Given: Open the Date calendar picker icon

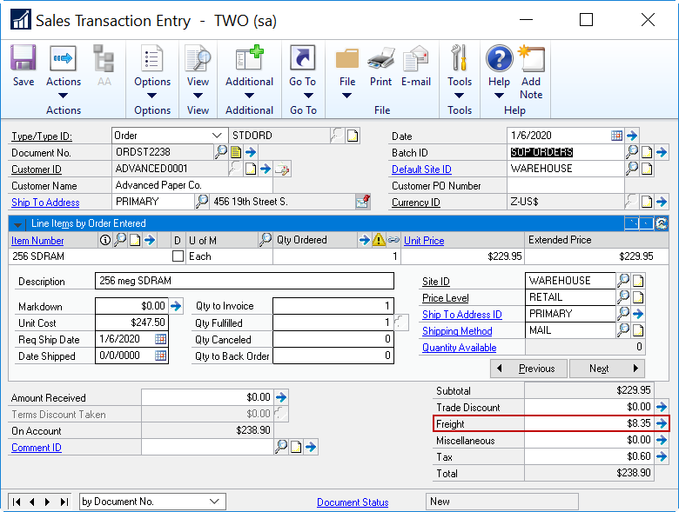Looking at the screenshot, I should 616,136.
